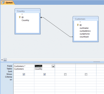
Task: Click Table cell showing Country
Action: tap(44, 69)
